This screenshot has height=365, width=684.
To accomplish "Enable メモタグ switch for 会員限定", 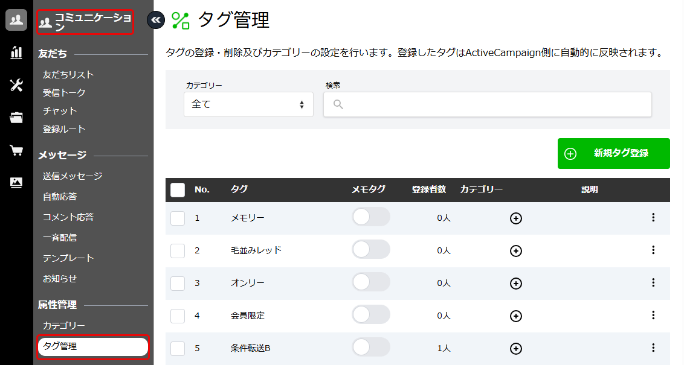I will click(x=371, y=315).
